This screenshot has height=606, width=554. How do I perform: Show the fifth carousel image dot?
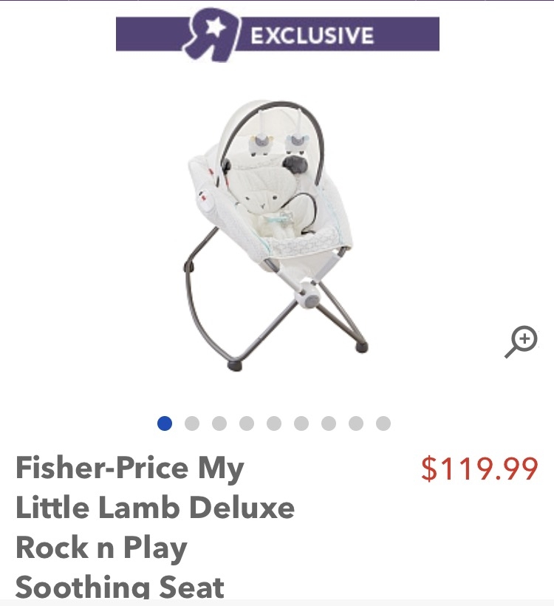coord(274,423)
